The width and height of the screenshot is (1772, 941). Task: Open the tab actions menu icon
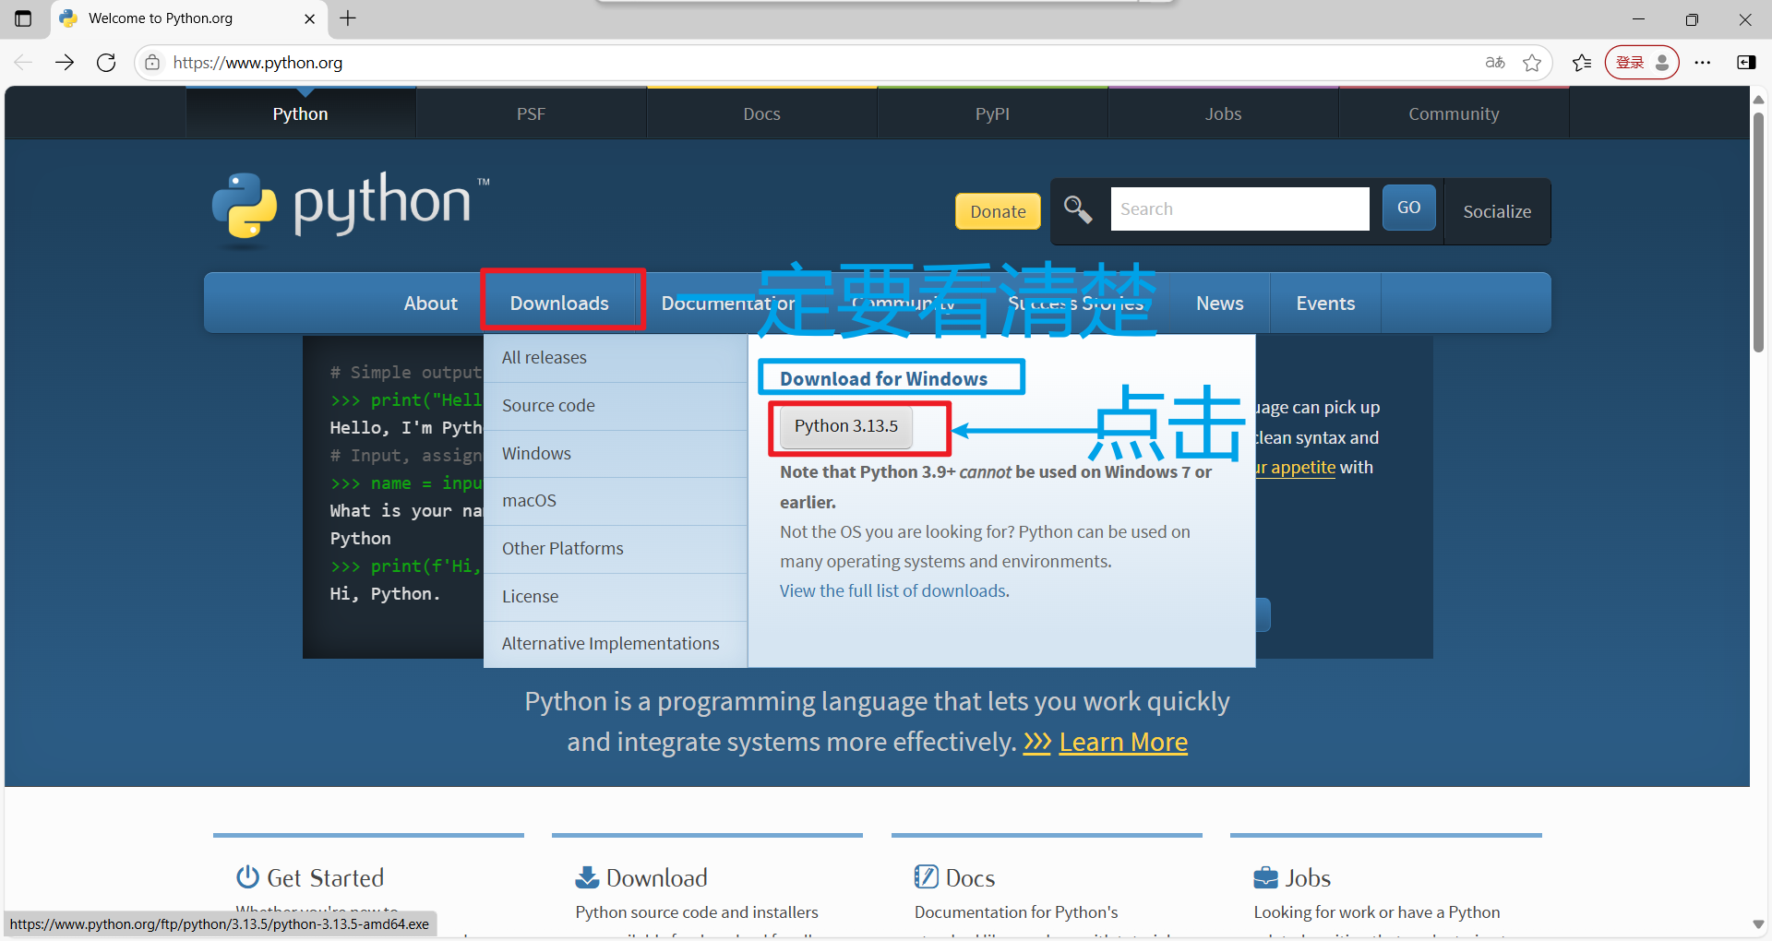pyautogui.click(x=23, y=18)
